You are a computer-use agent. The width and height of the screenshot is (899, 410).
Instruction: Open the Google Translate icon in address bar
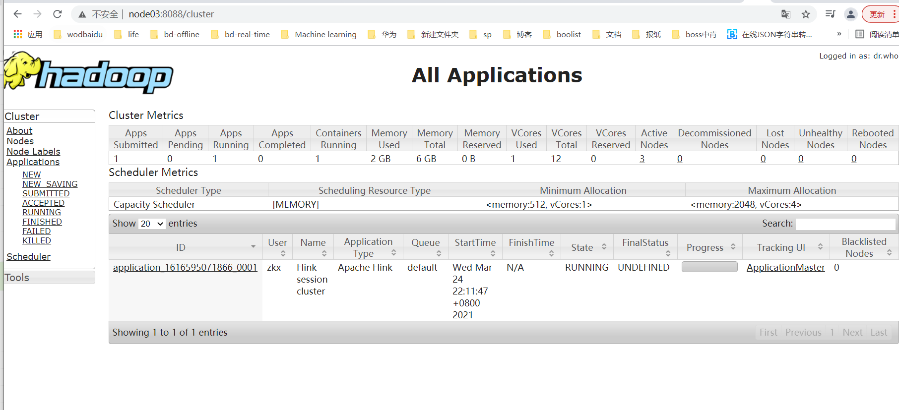coord(786,14)
